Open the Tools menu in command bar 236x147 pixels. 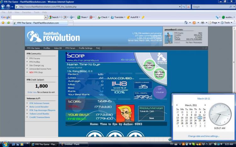click(226, 23)
